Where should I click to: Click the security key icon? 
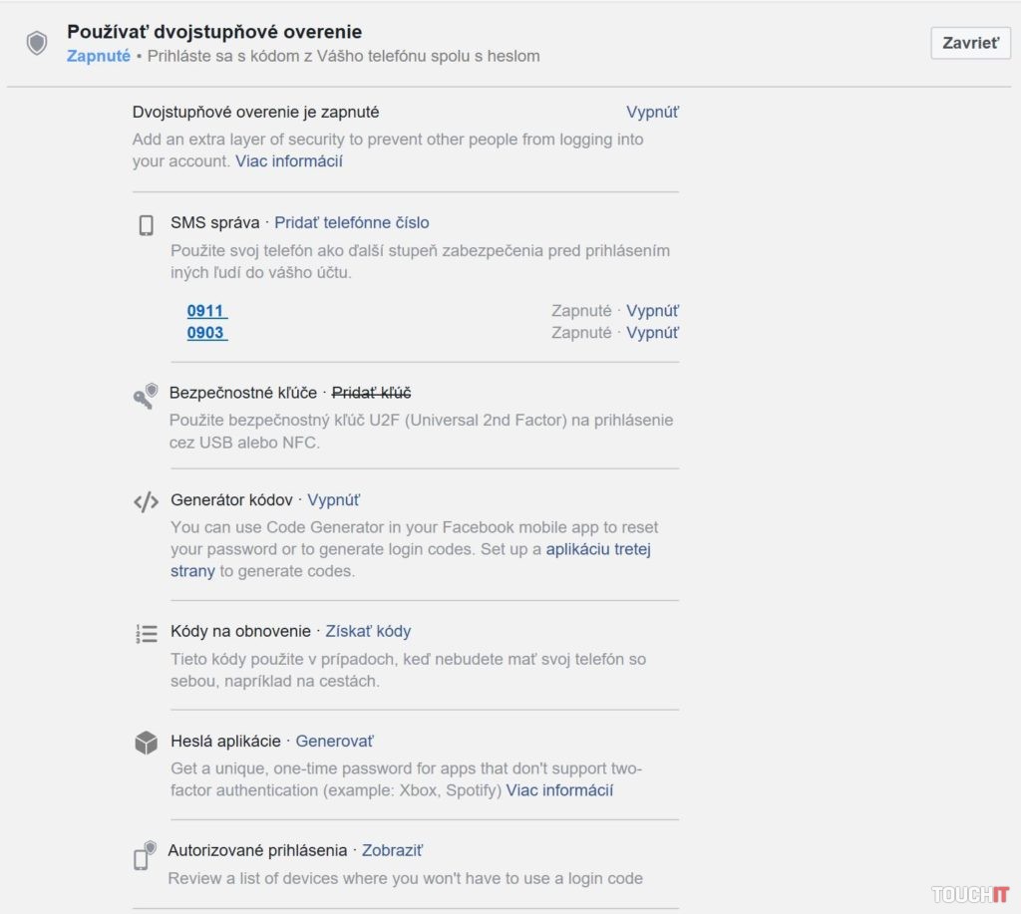click(x=146, y=396)
